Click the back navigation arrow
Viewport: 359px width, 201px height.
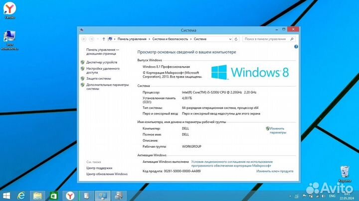tap(84, 39)
